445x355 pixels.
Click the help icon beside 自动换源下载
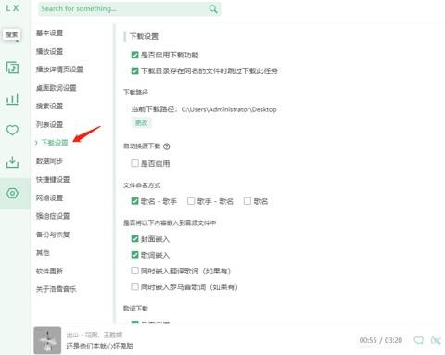pos(167,146)
